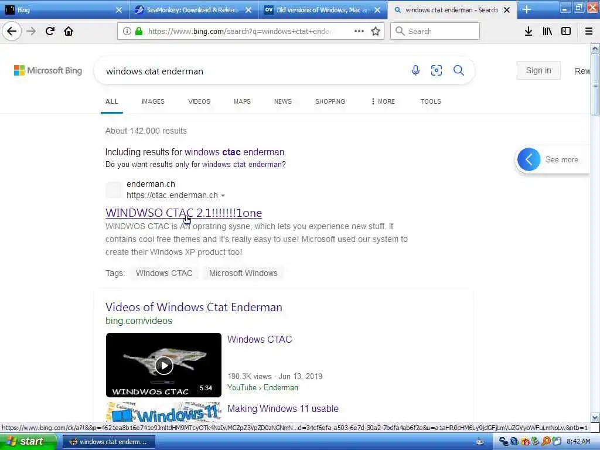Open Making Windows 11 usable video link

(283, 408)
